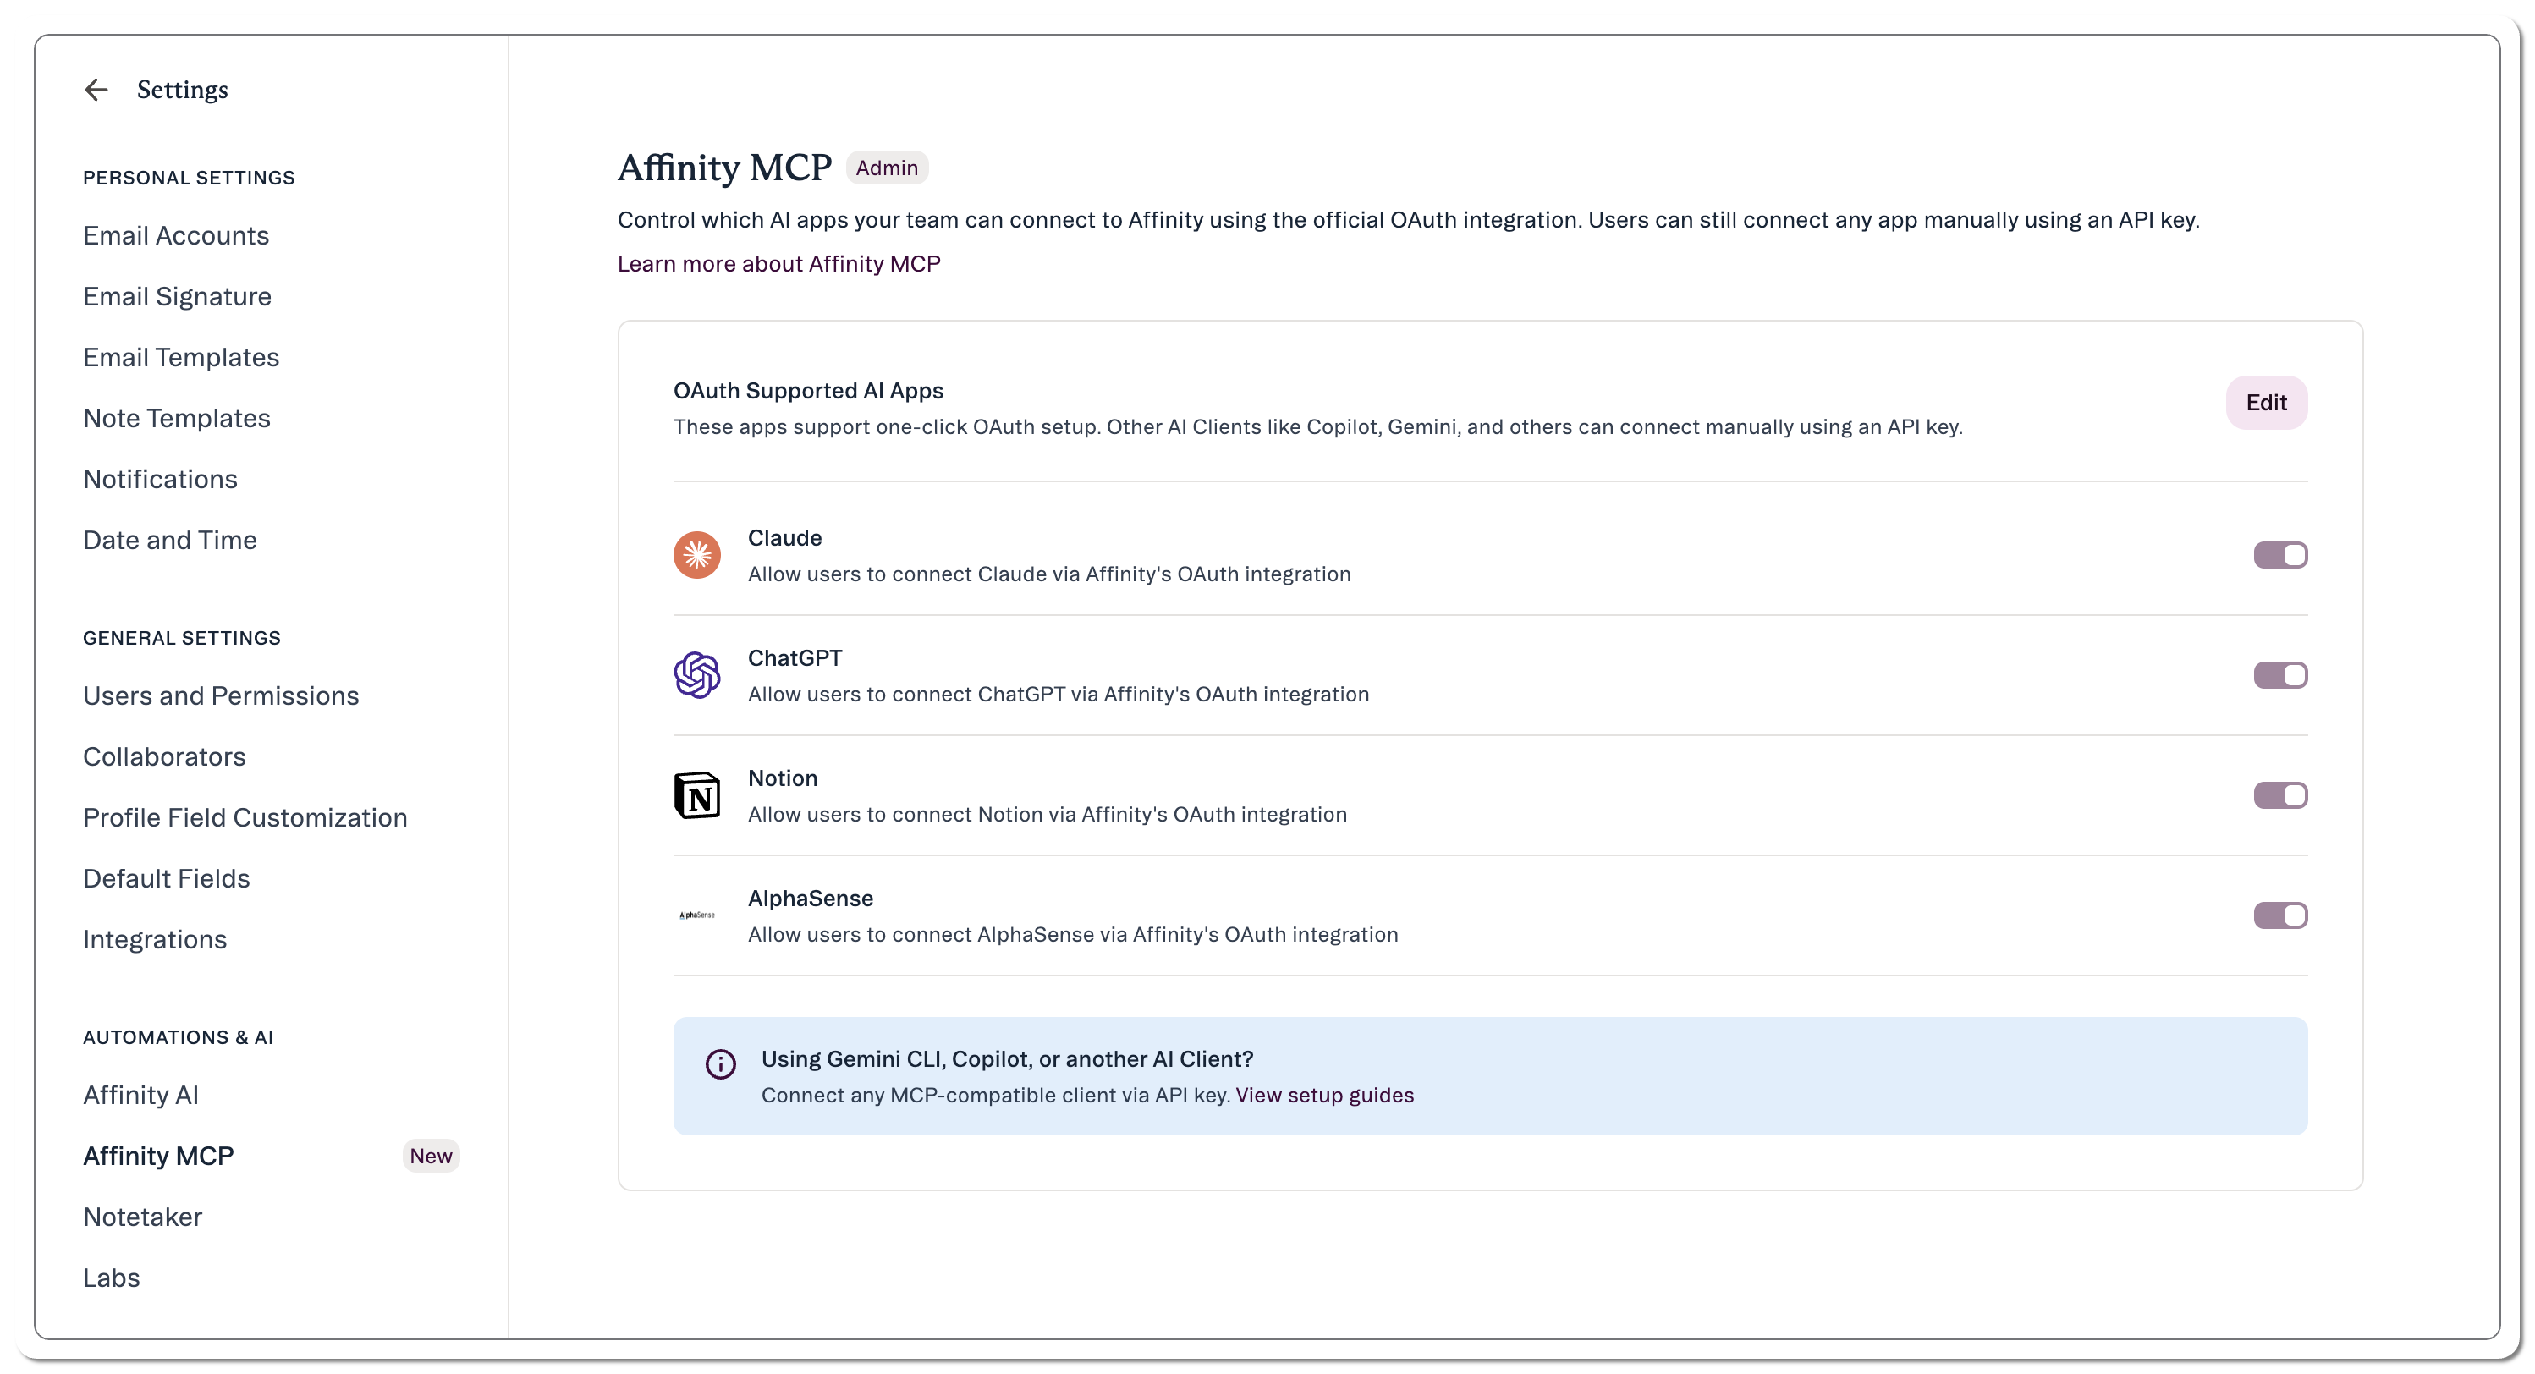Click the Admin badge beside the page title
Screen dimensions: 2535x1374
pos(887,168)
